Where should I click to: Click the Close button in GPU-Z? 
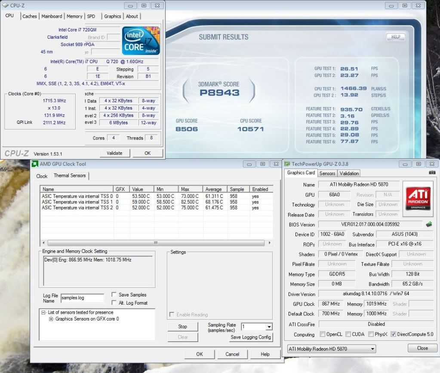tap(422, 348)
